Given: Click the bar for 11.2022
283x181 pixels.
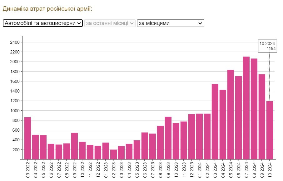Looking at the screenshot, I should tap(90, 152).
